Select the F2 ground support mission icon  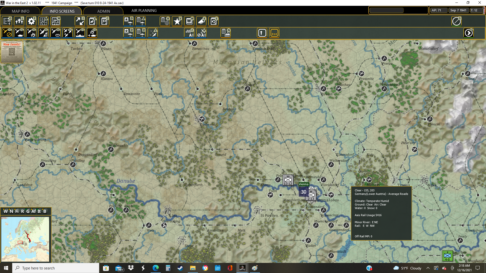click(x=19, y=33)
